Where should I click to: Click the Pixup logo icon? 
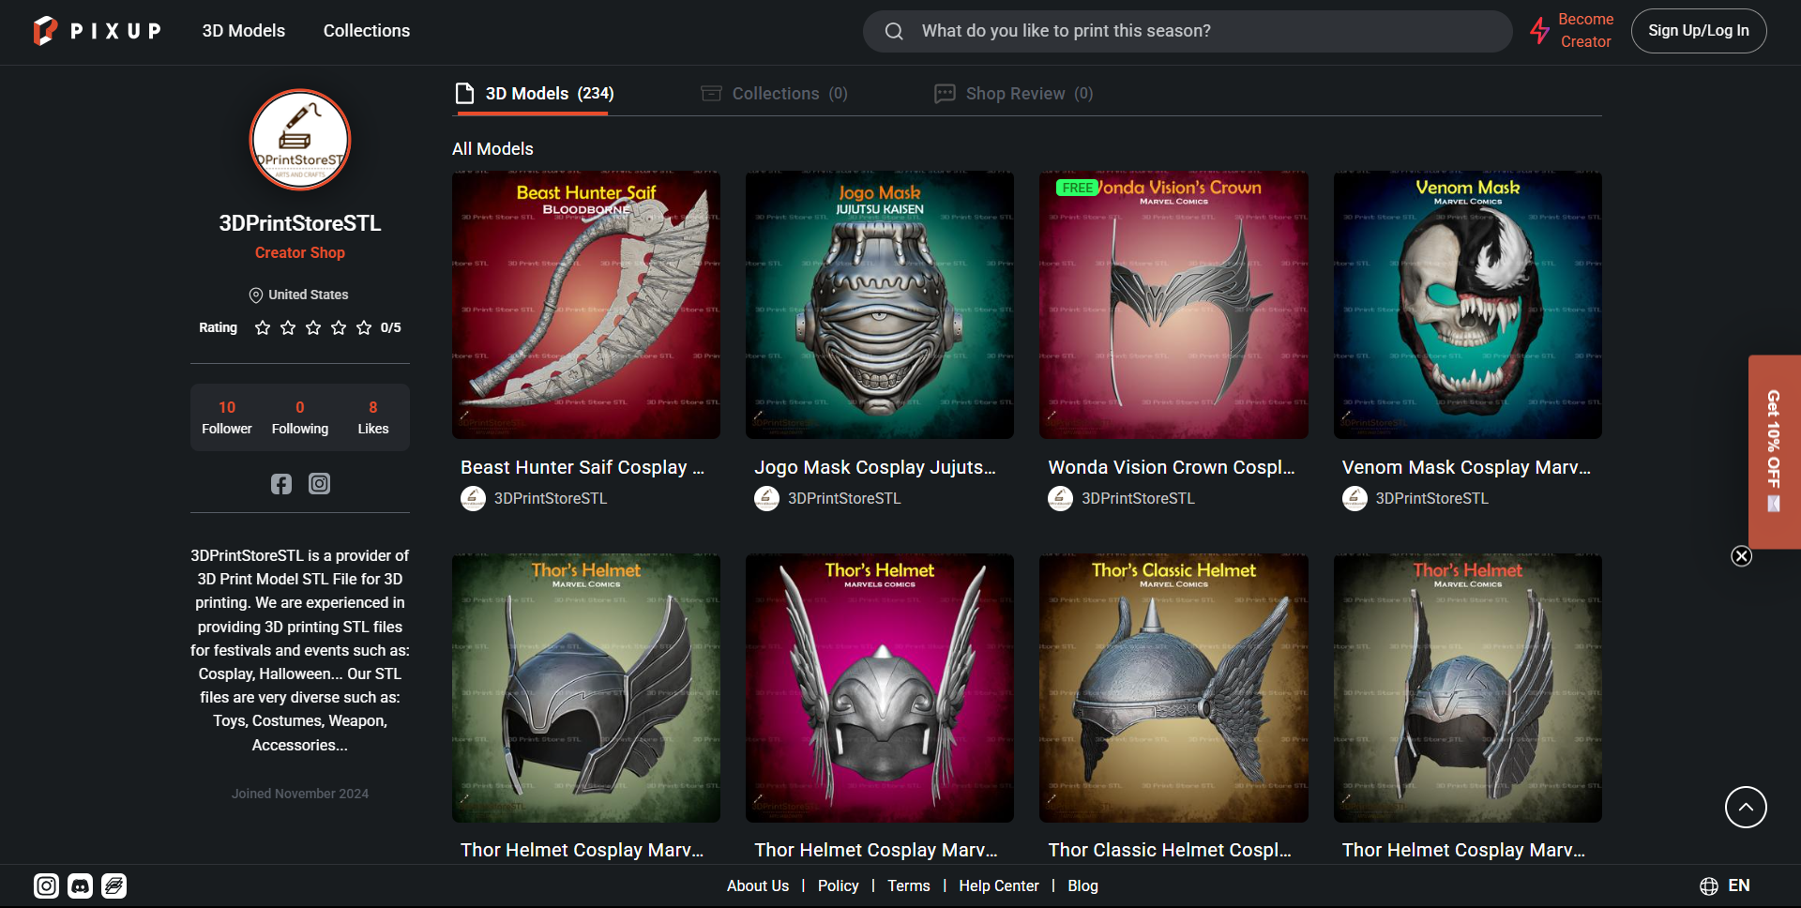tap(45, 31)
